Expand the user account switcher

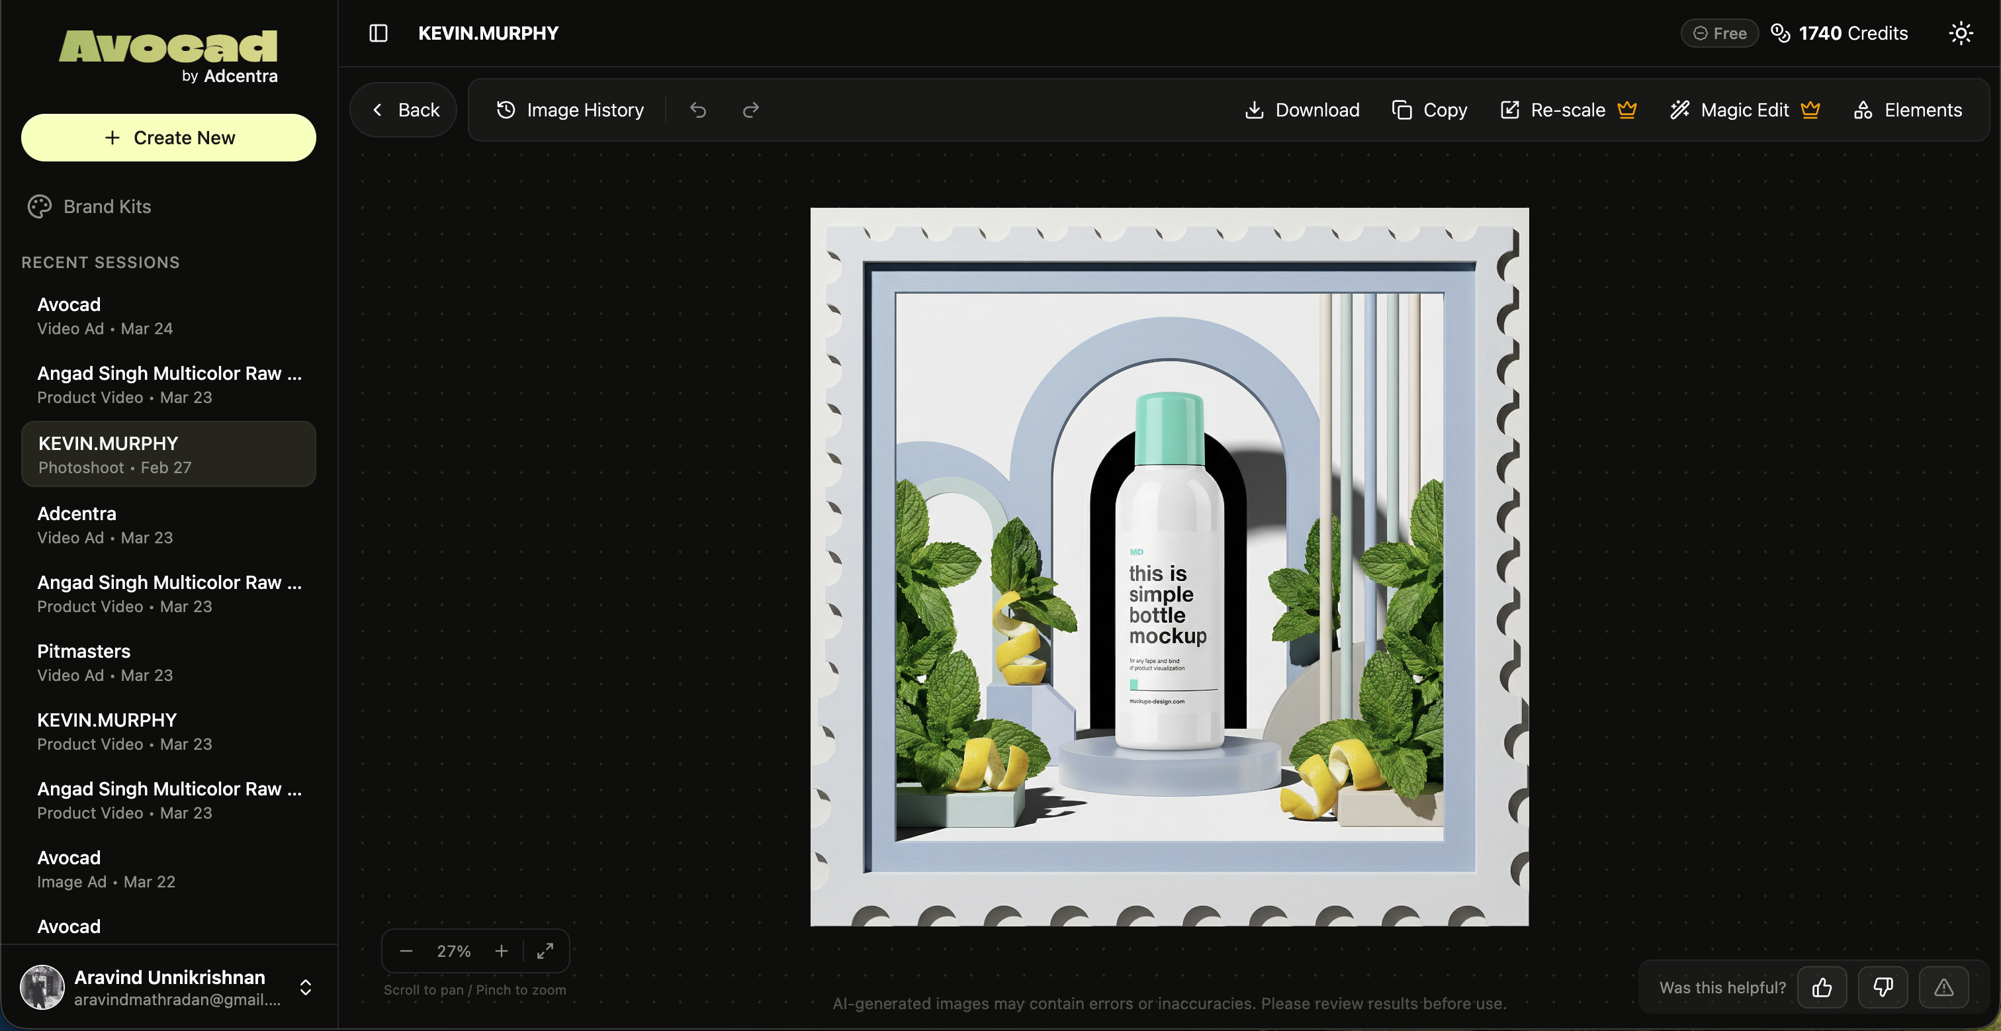point(305,987)
